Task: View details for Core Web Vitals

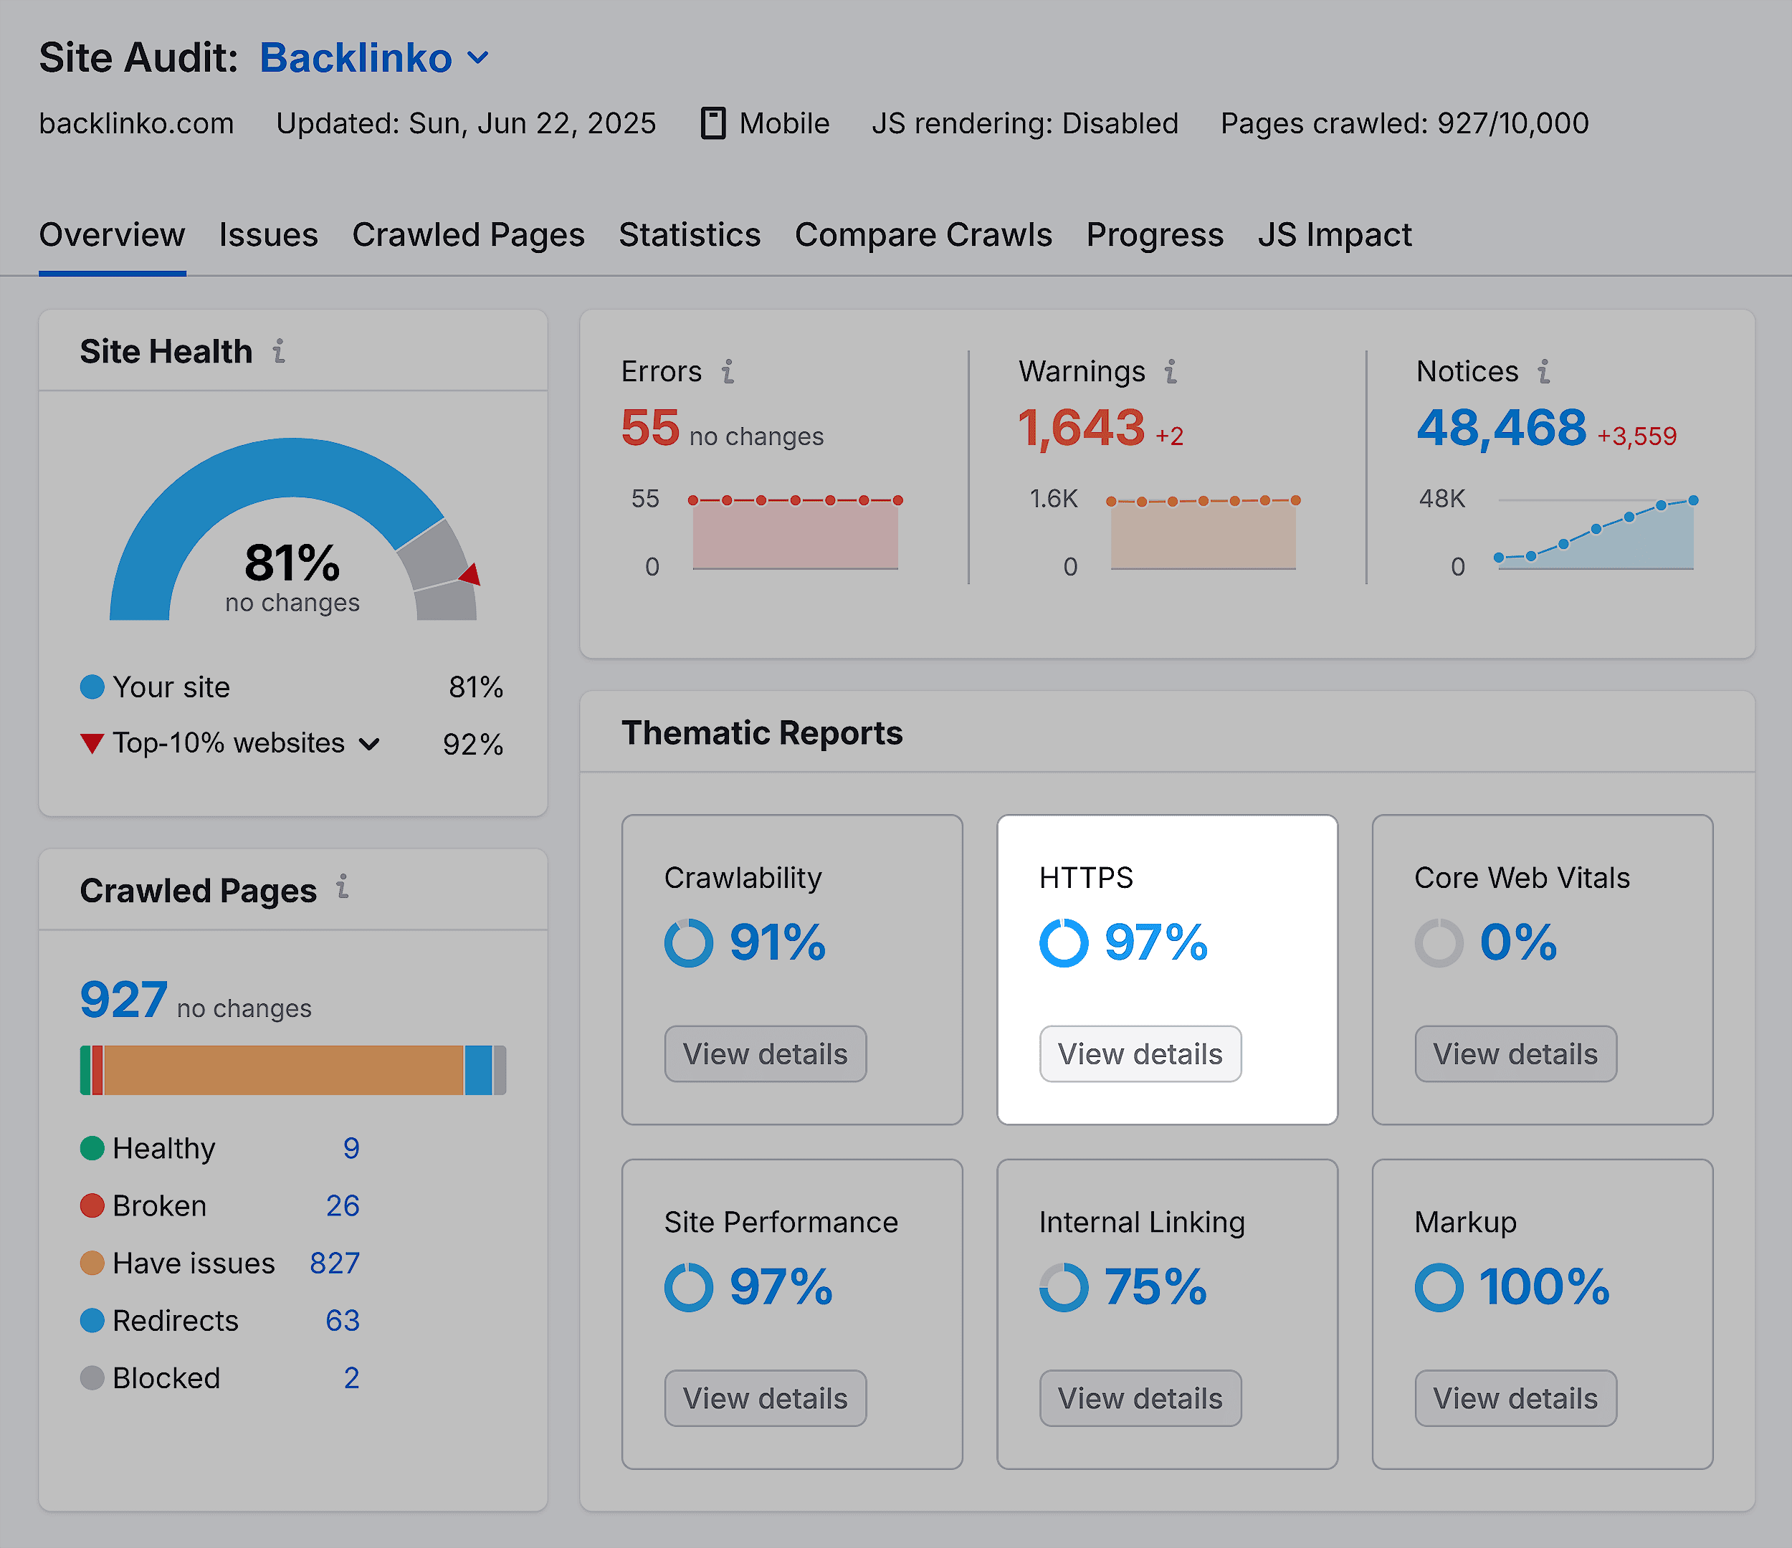Action: (x=1516, y=1054)
